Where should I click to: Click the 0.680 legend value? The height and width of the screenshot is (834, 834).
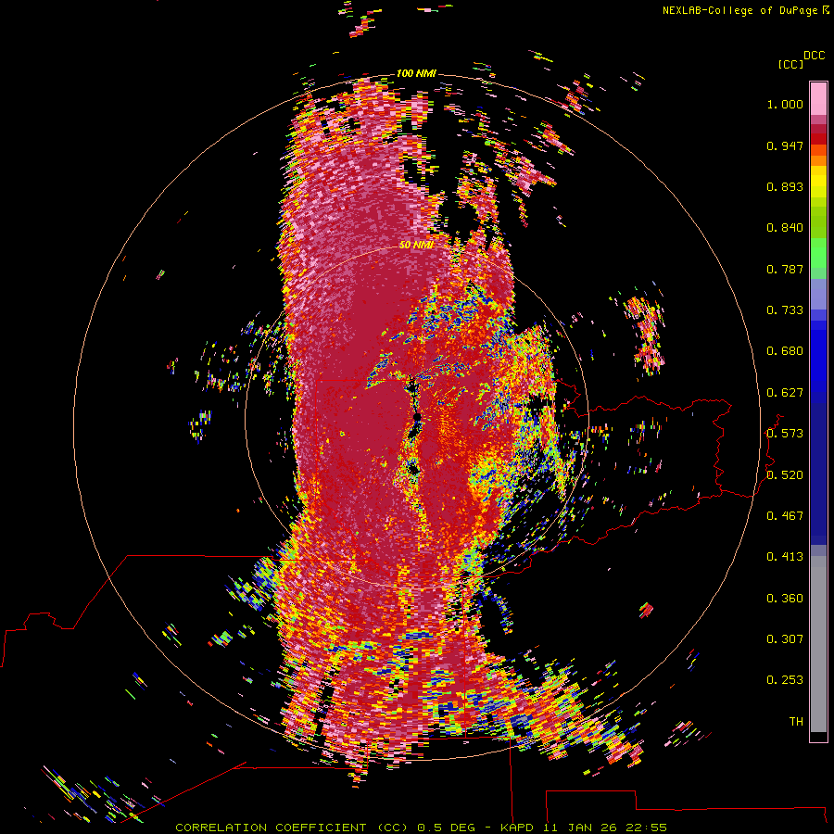coord(785,351)
